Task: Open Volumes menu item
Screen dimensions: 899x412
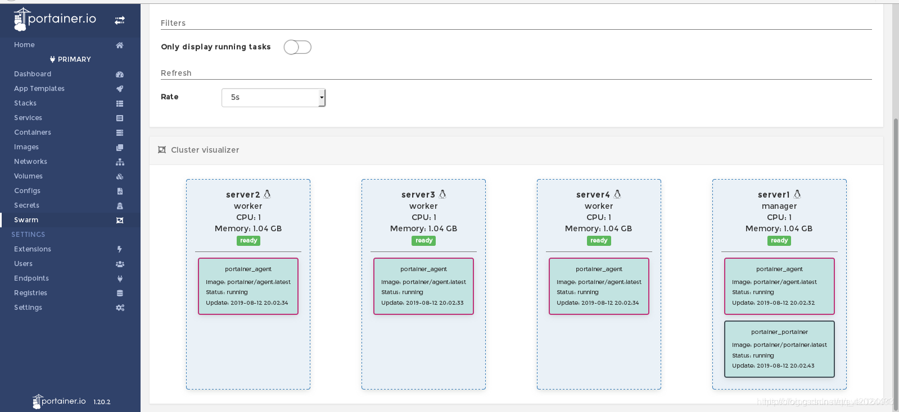Action: (28, 176)
